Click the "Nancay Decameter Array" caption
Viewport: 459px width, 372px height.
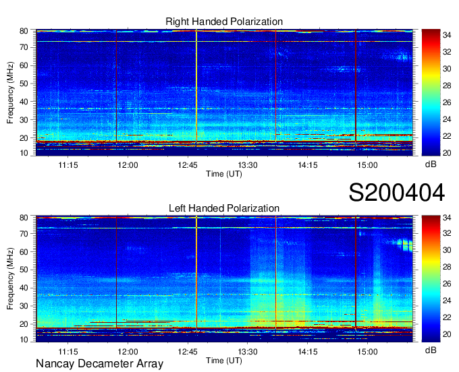(99, 364)
